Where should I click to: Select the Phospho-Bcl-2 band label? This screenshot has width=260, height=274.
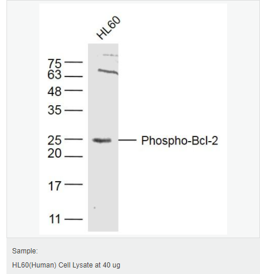click(x=180, y=141)
